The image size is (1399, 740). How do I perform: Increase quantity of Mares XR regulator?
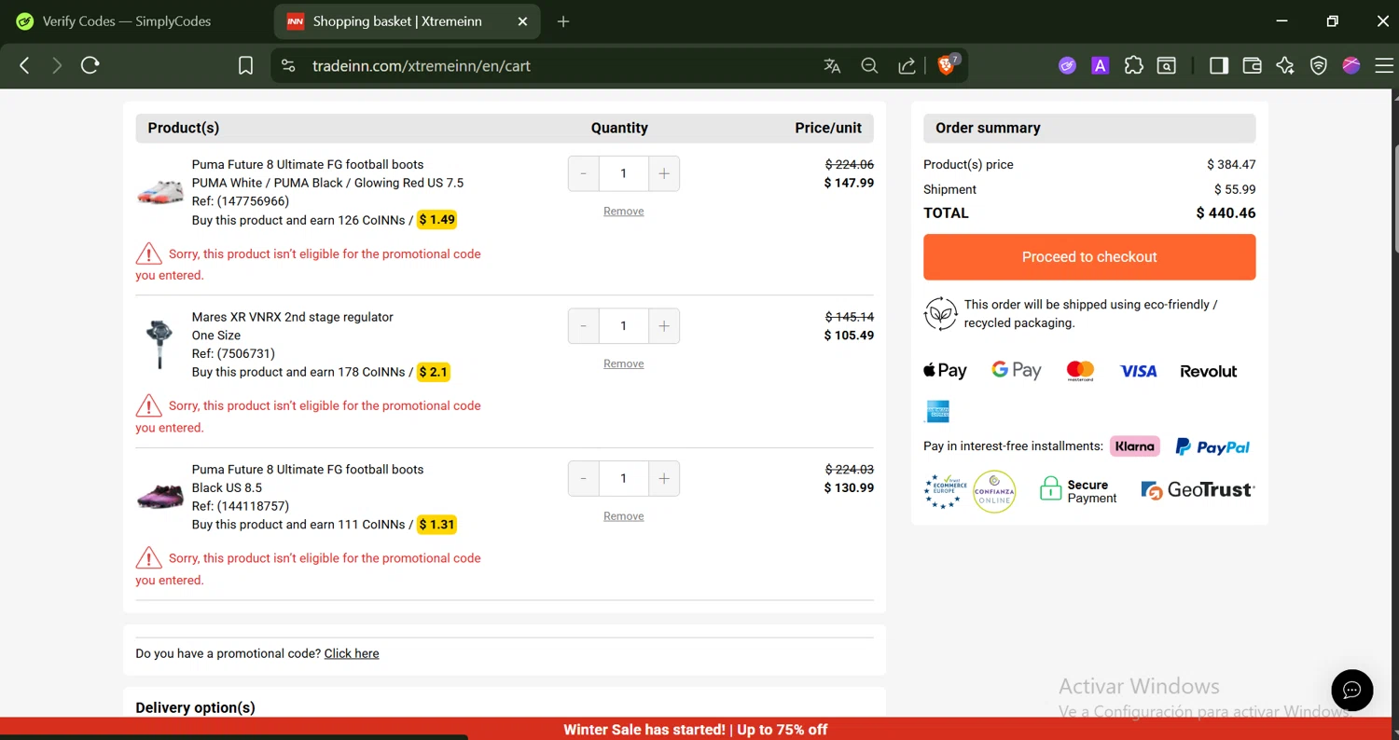(664, 326)
